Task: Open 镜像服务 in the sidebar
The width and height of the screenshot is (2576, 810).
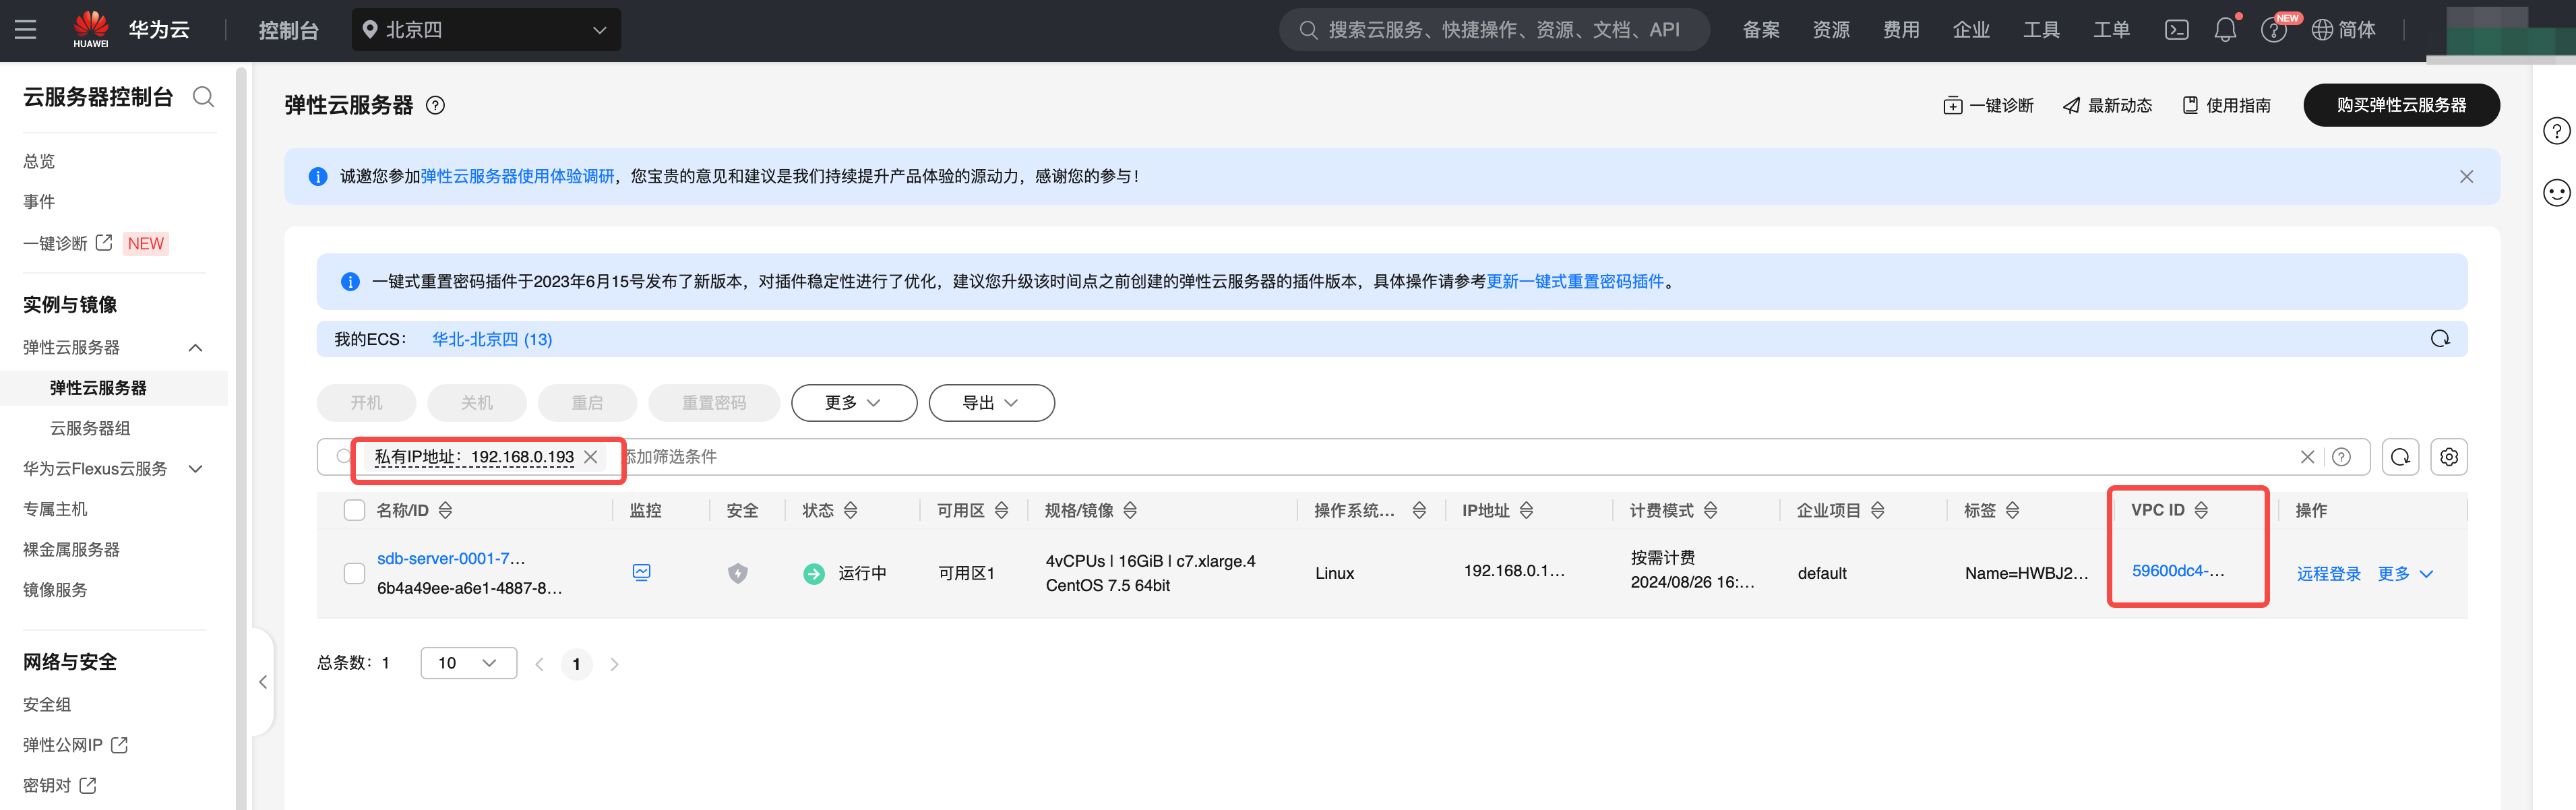Action: 55,590
